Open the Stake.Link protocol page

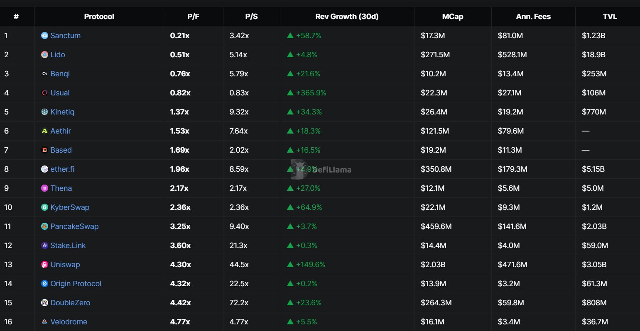click(x=68, y=246)
